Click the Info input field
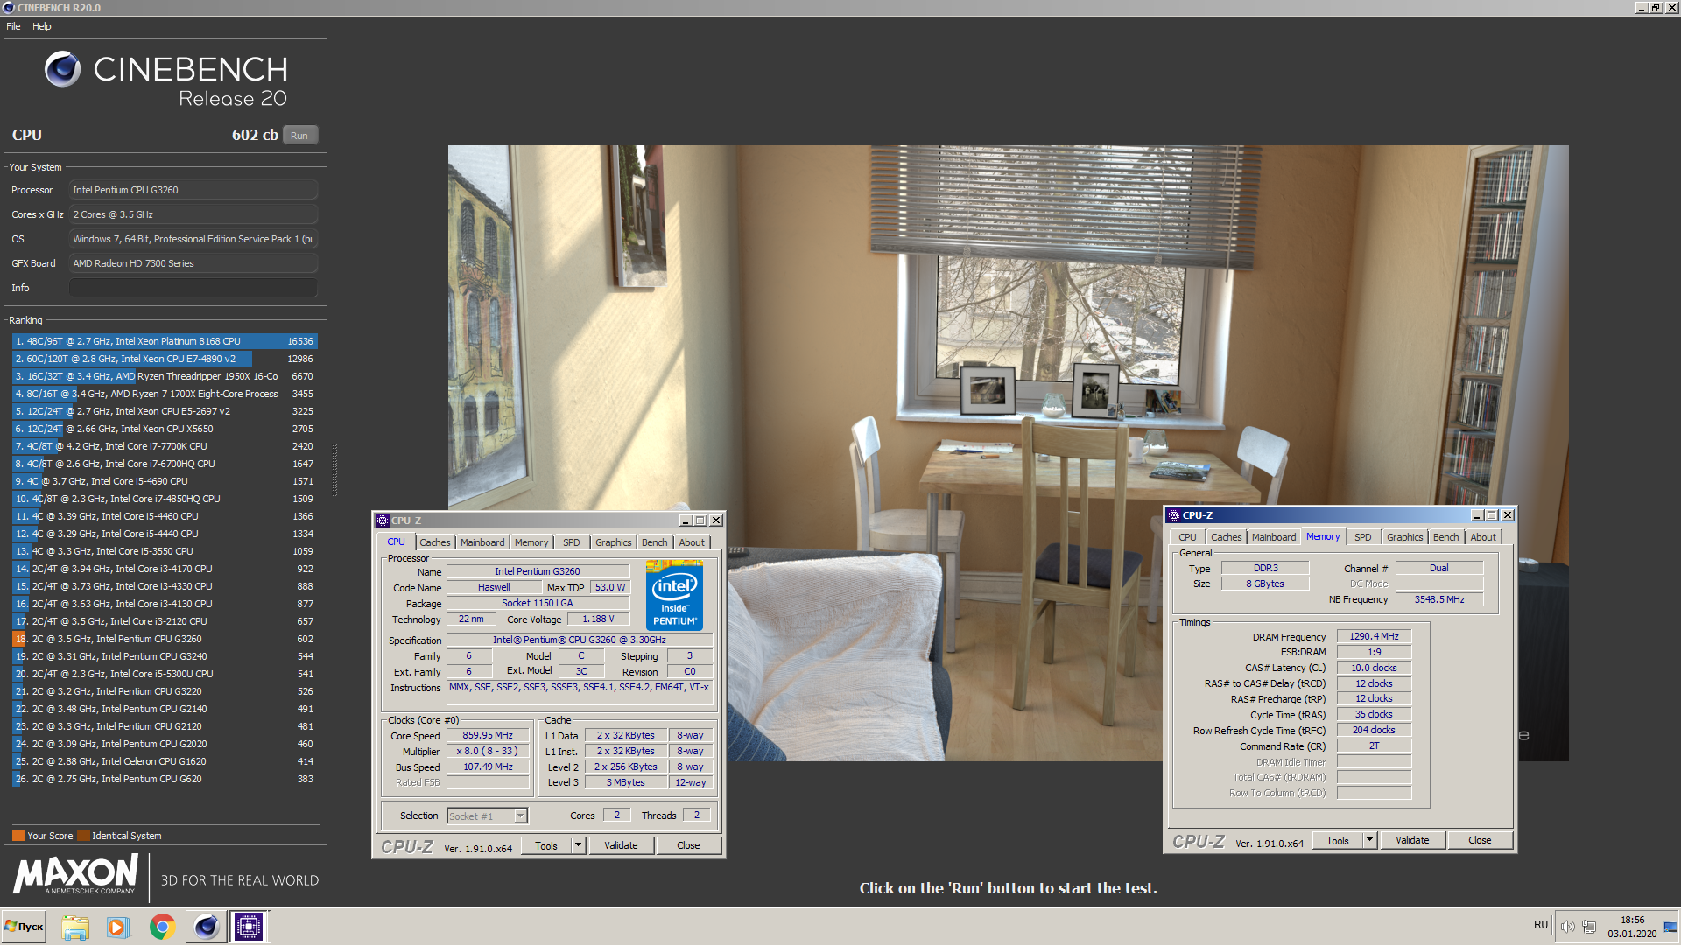1681x945 pixels. tap(193, 288)
